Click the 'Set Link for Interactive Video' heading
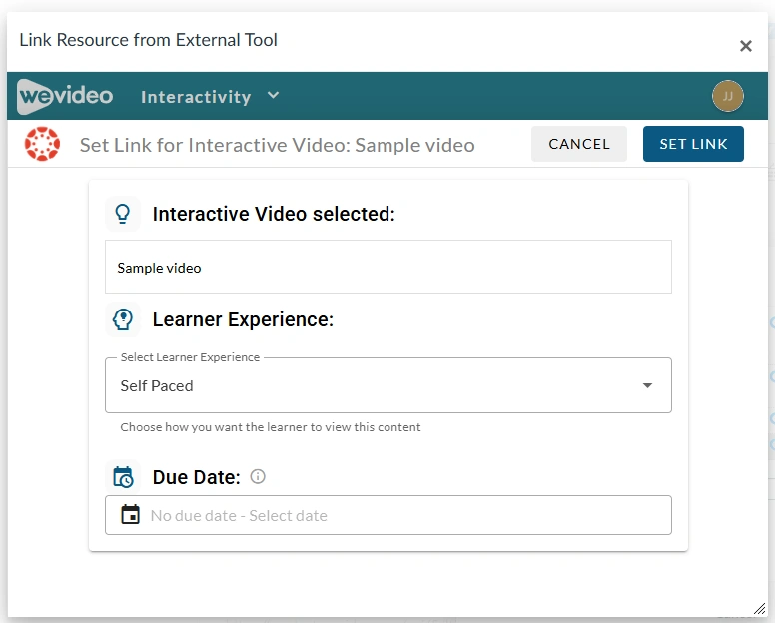 [278, 145]
